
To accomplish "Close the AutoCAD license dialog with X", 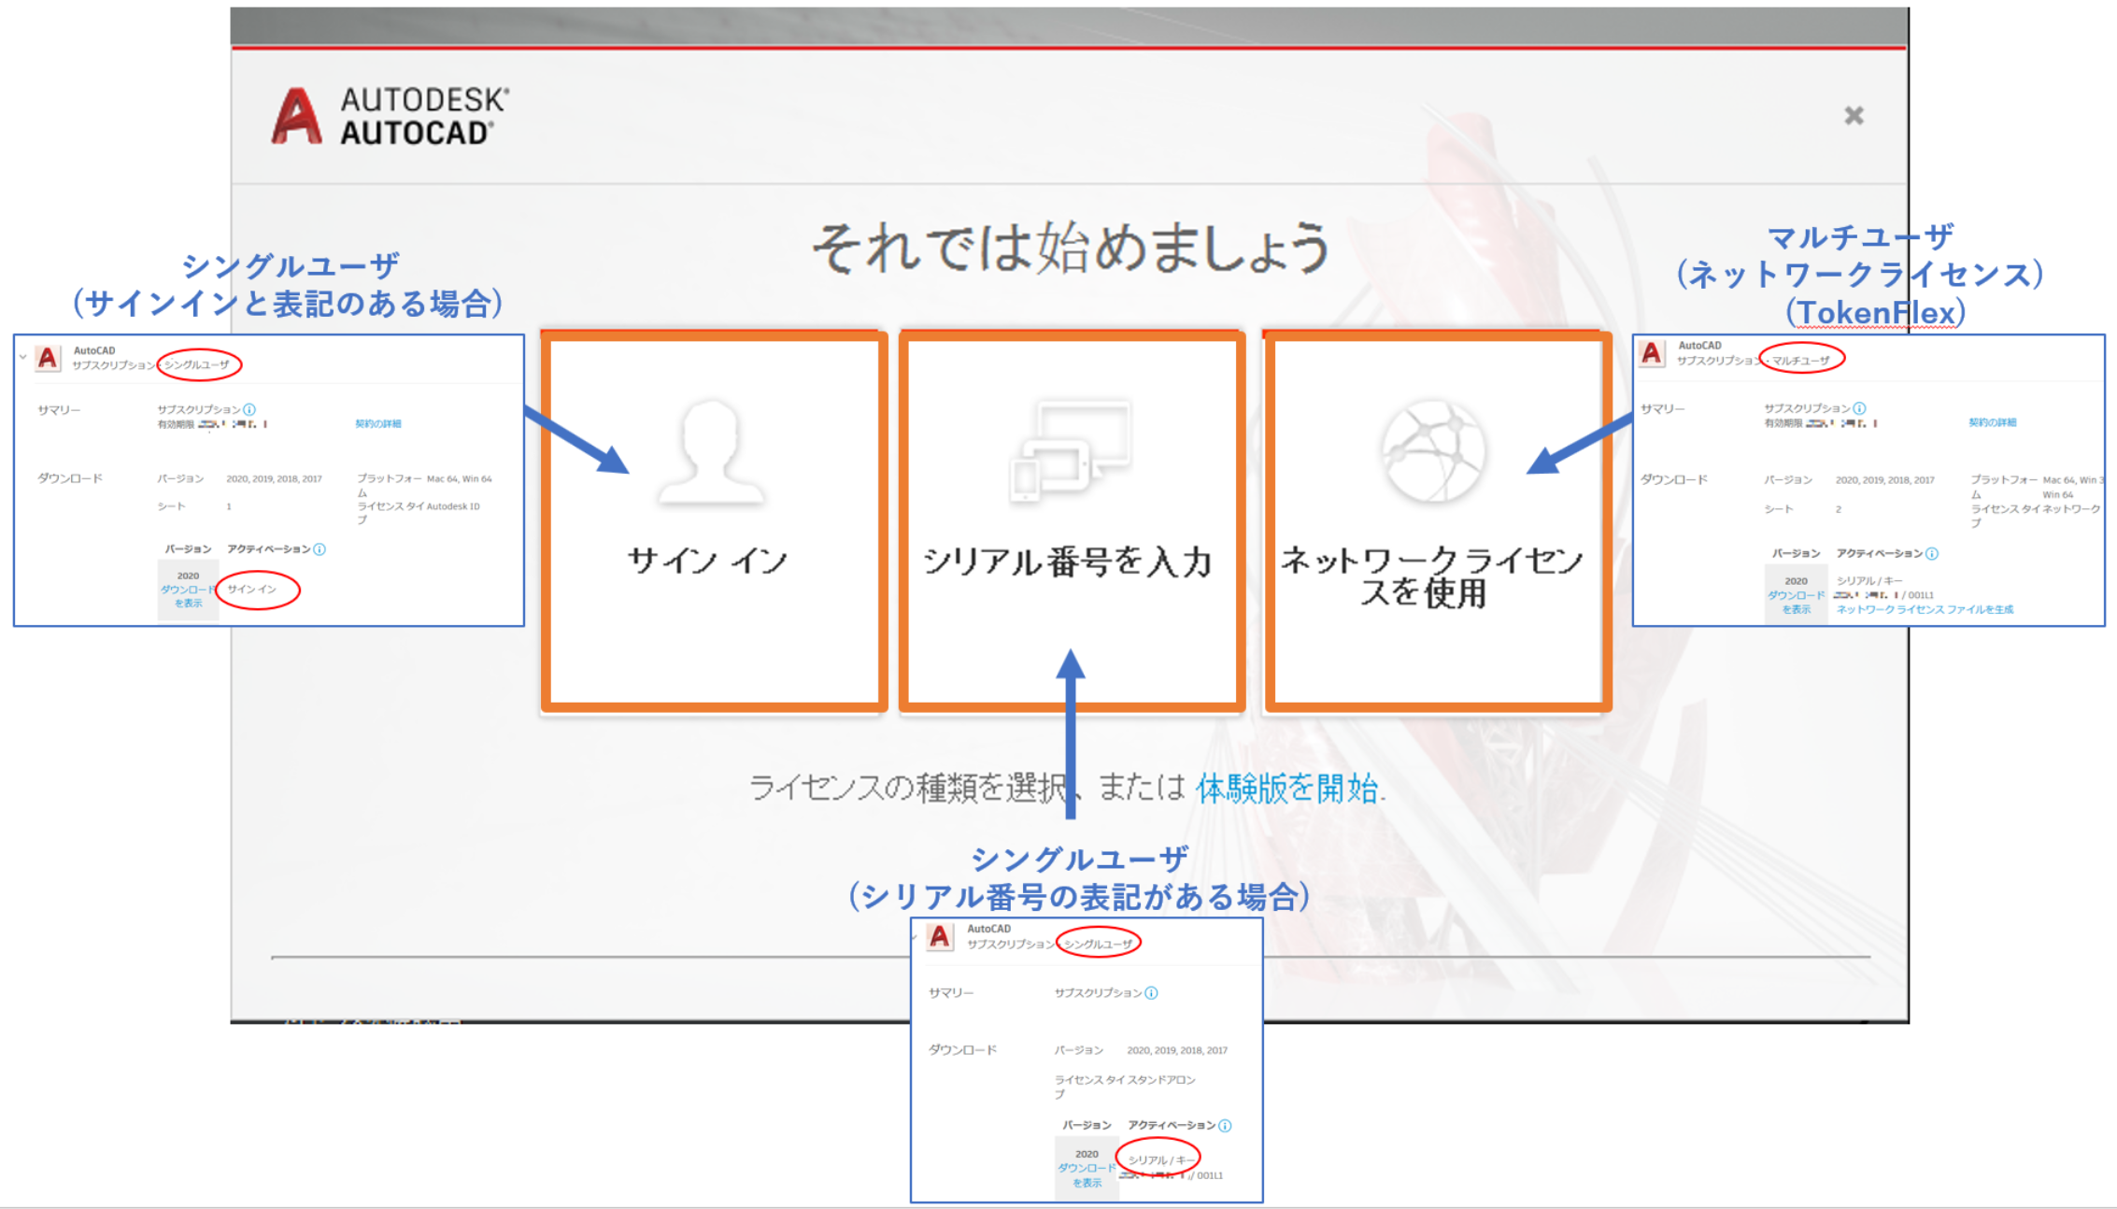I will (x=1854, y=115).
